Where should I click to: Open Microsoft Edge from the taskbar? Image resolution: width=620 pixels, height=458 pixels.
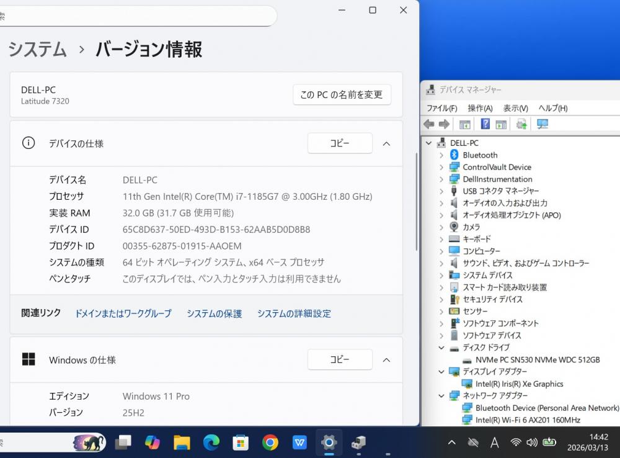pos(211,442)
